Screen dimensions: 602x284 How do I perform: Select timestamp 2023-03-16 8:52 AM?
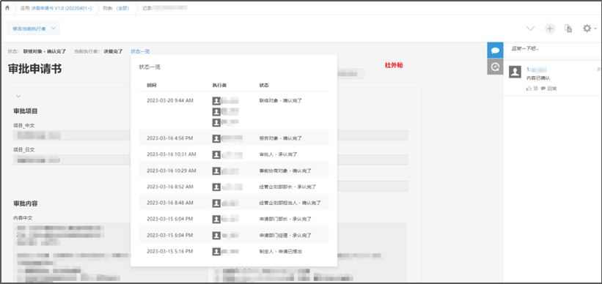click(170, 187)
